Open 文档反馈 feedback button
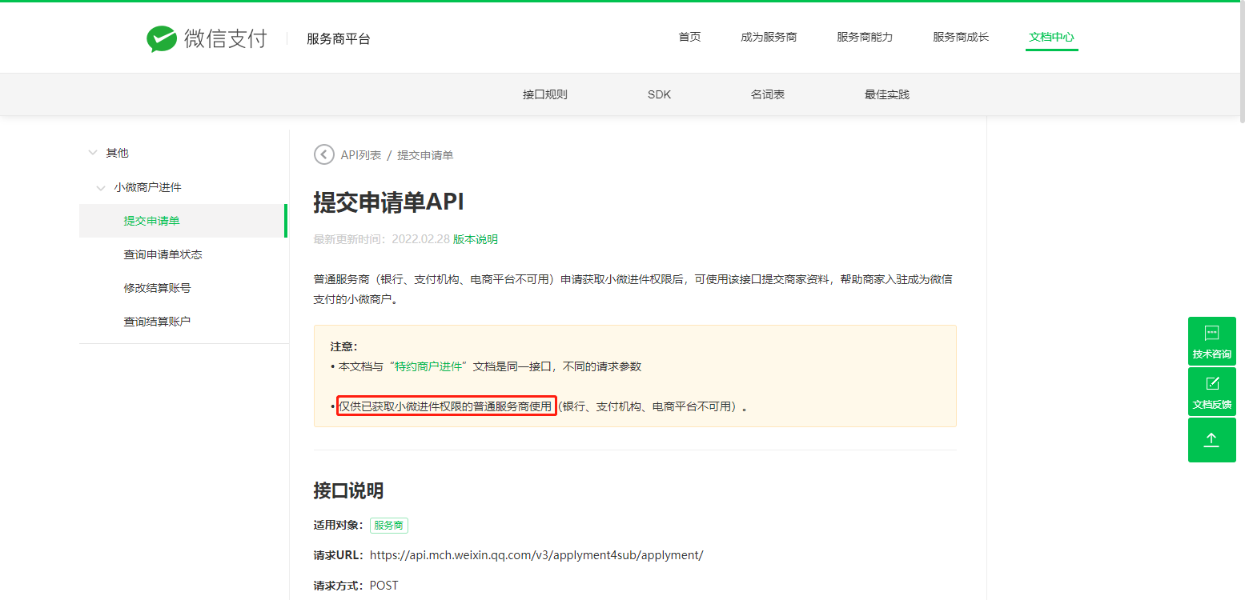Viewport: 1245px width, 600px height. (1211, 392)
